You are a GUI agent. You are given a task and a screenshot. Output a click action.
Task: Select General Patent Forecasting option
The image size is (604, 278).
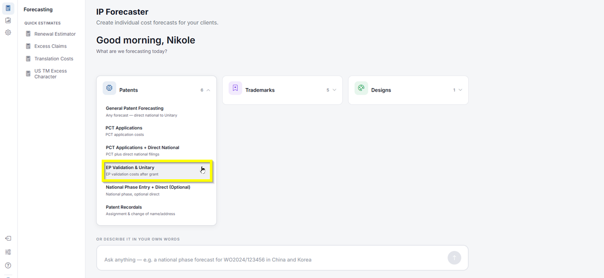pyautogui.click(x=157, y=111)
